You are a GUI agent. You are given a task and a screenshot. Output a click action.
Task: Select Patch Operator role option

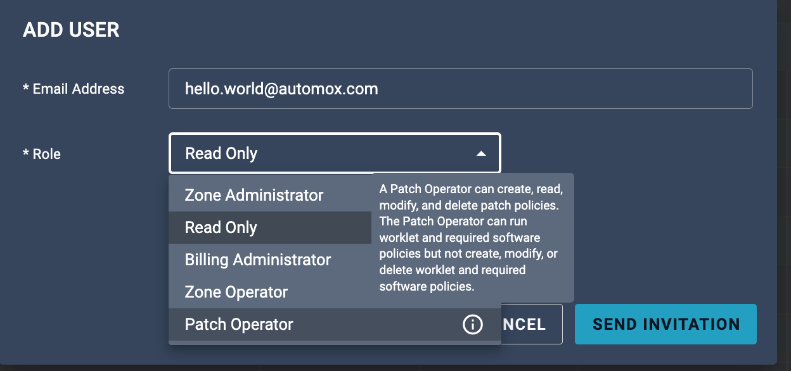pyautogui.click(x=335, y=324)
